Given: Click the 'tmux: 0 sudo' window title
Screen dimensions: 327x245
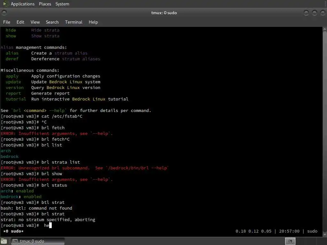Looking at the screenshot, I should coord(164,13).
